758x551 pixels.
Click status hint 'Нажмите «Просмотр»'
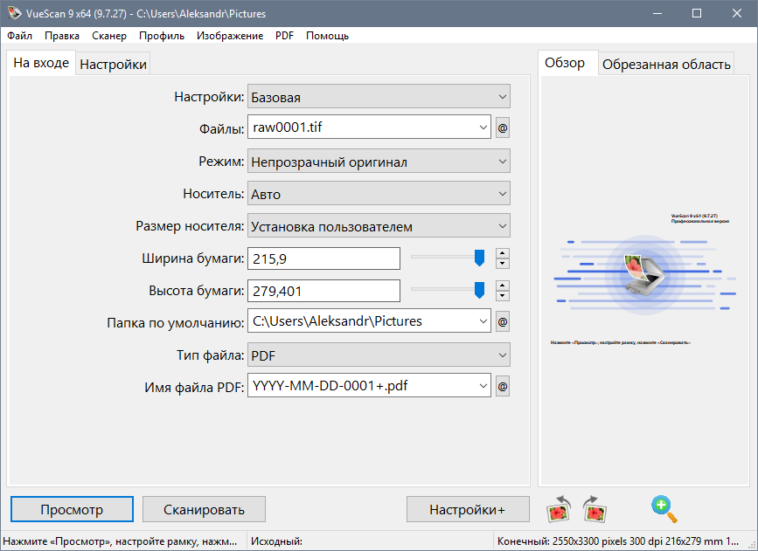120,541
